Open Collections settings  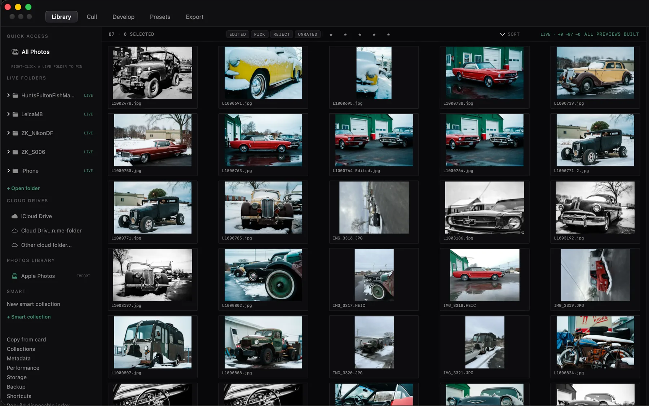[21, 349]
